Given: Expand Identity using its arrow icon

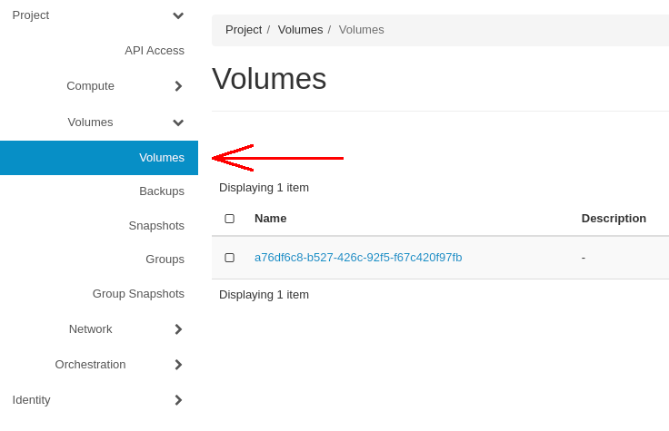Looking at the screenshot, I should [178, 400].
